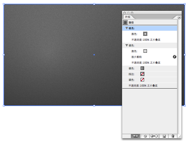This screenshot has width=190, height=145.
Task: Click the framed gradient swatch beside first 颜色
Action: click(x=145, y=34)
